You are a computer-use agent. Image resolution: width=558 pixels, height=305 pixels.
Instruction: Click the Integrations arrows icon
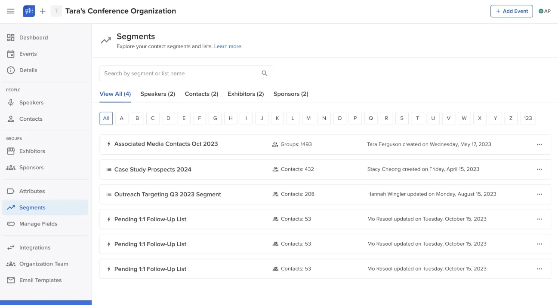pyautogui.click(x=11, y=247)
